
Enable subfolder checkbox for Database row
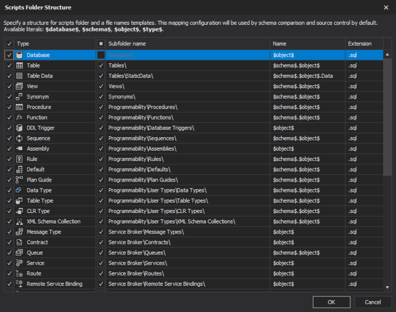point(101,55)
